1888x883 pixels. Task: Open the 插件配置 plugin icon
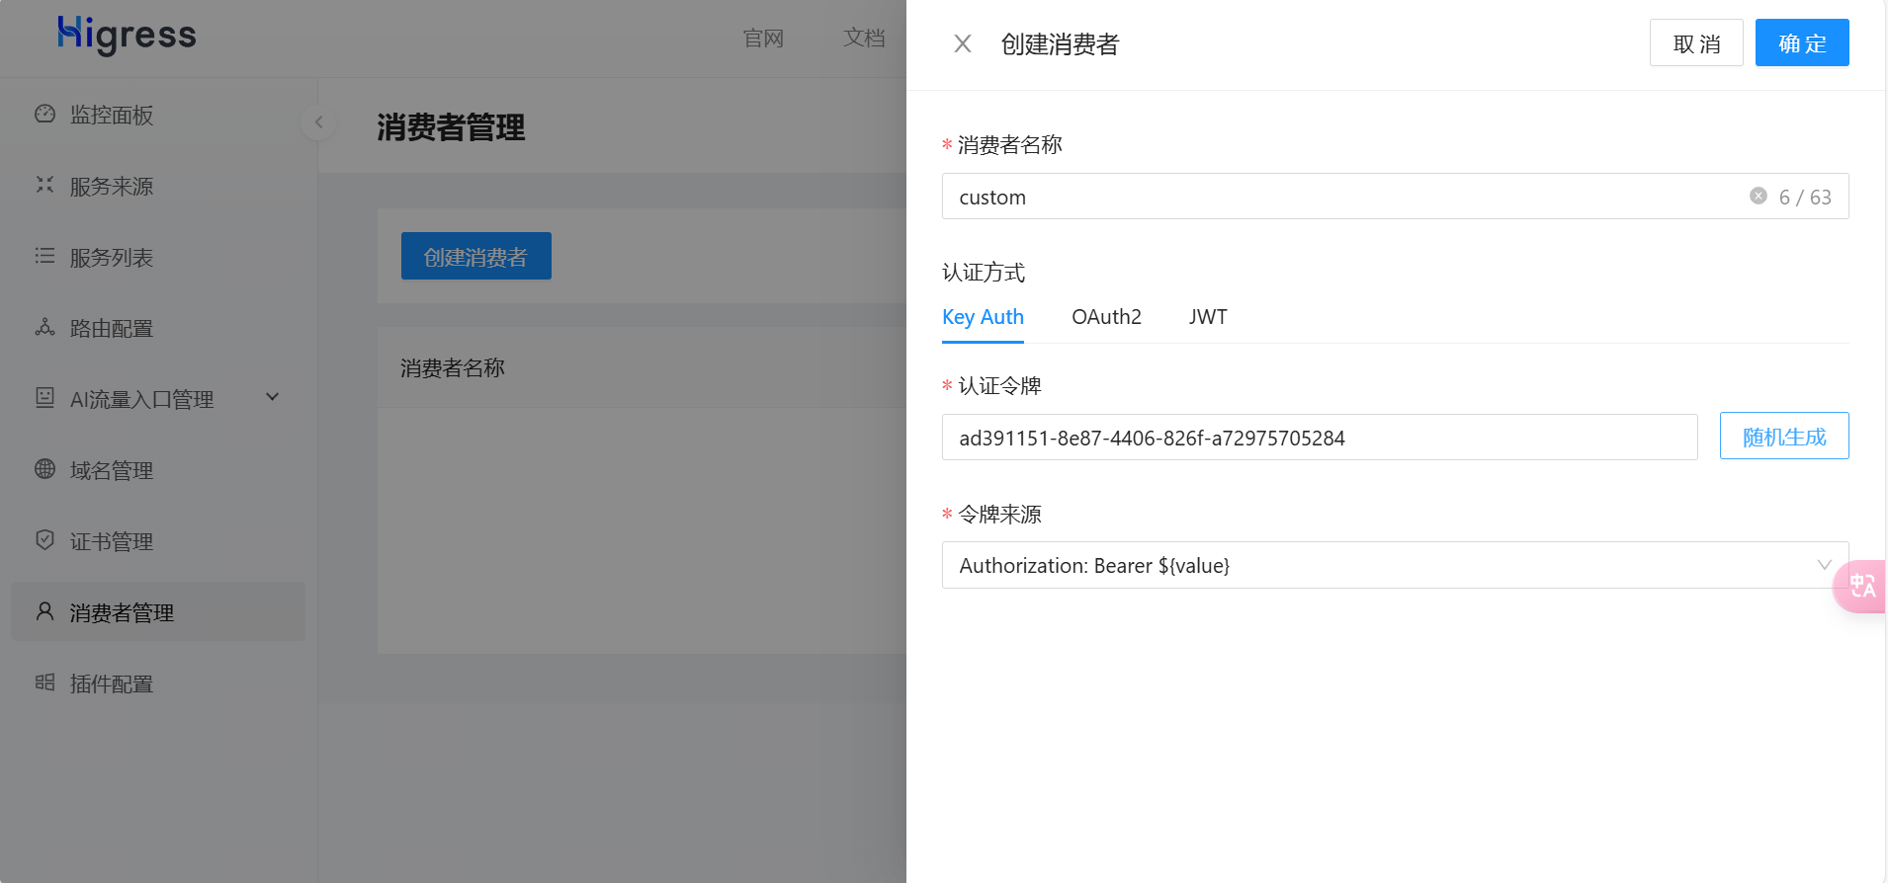click(x=44, y=682)
